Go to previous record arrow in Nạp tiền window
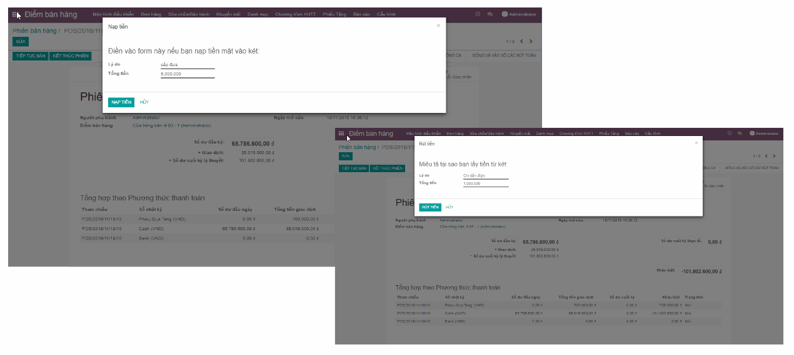The width and height of the screenshot is (794, 355). tap(521, 41)
